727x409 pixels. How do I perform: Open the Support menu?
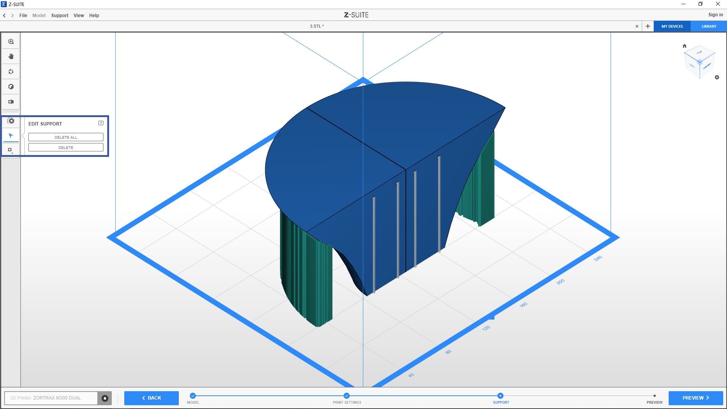coord(59,16)
